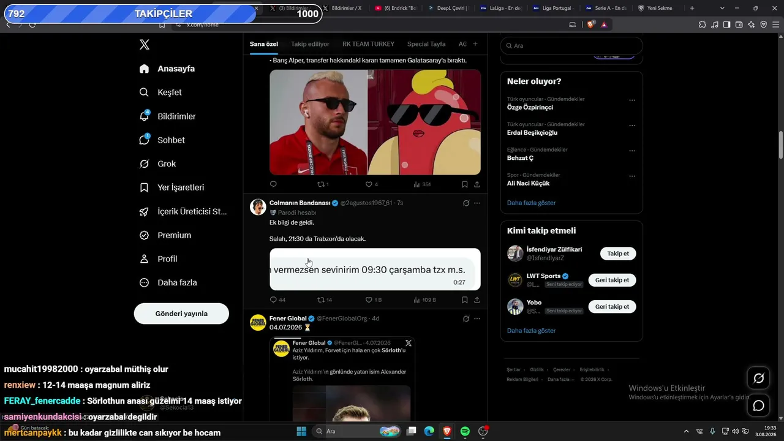Open the Premium page
This screenshot has height=441, width=784.
click(x=165, y=236)
